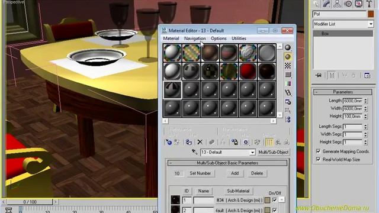
Task: Open the Options menu
Action: coord(219,38)
